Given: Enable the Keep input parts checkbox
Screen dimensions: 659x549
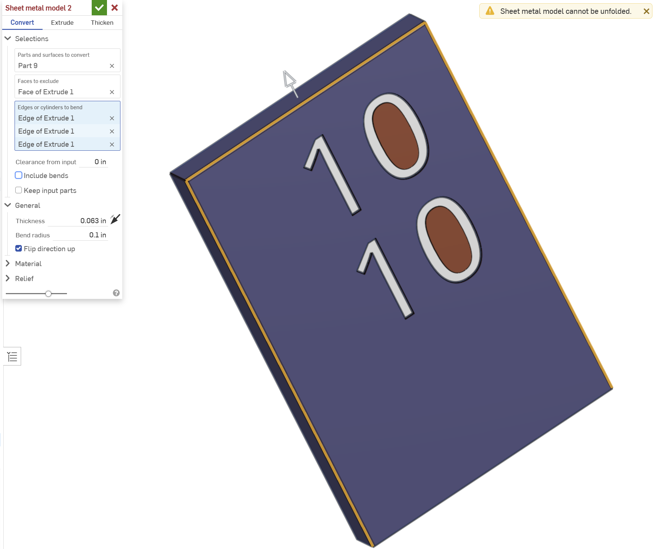Looking at the screenshot, I should 19,190.
